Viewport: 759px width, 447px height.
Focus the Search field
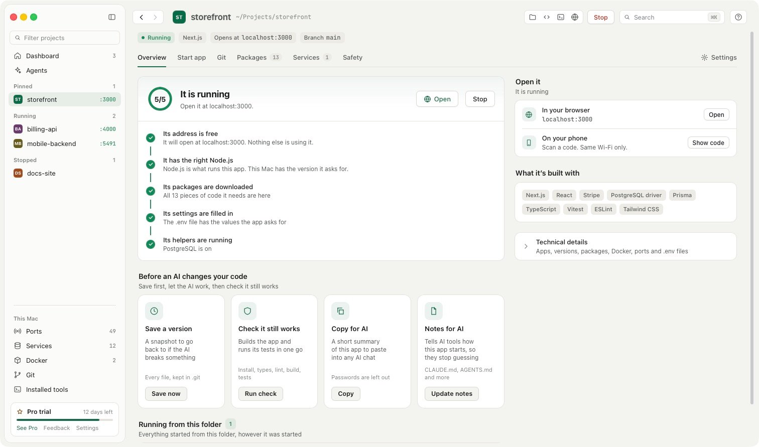(x=671, y=17)
